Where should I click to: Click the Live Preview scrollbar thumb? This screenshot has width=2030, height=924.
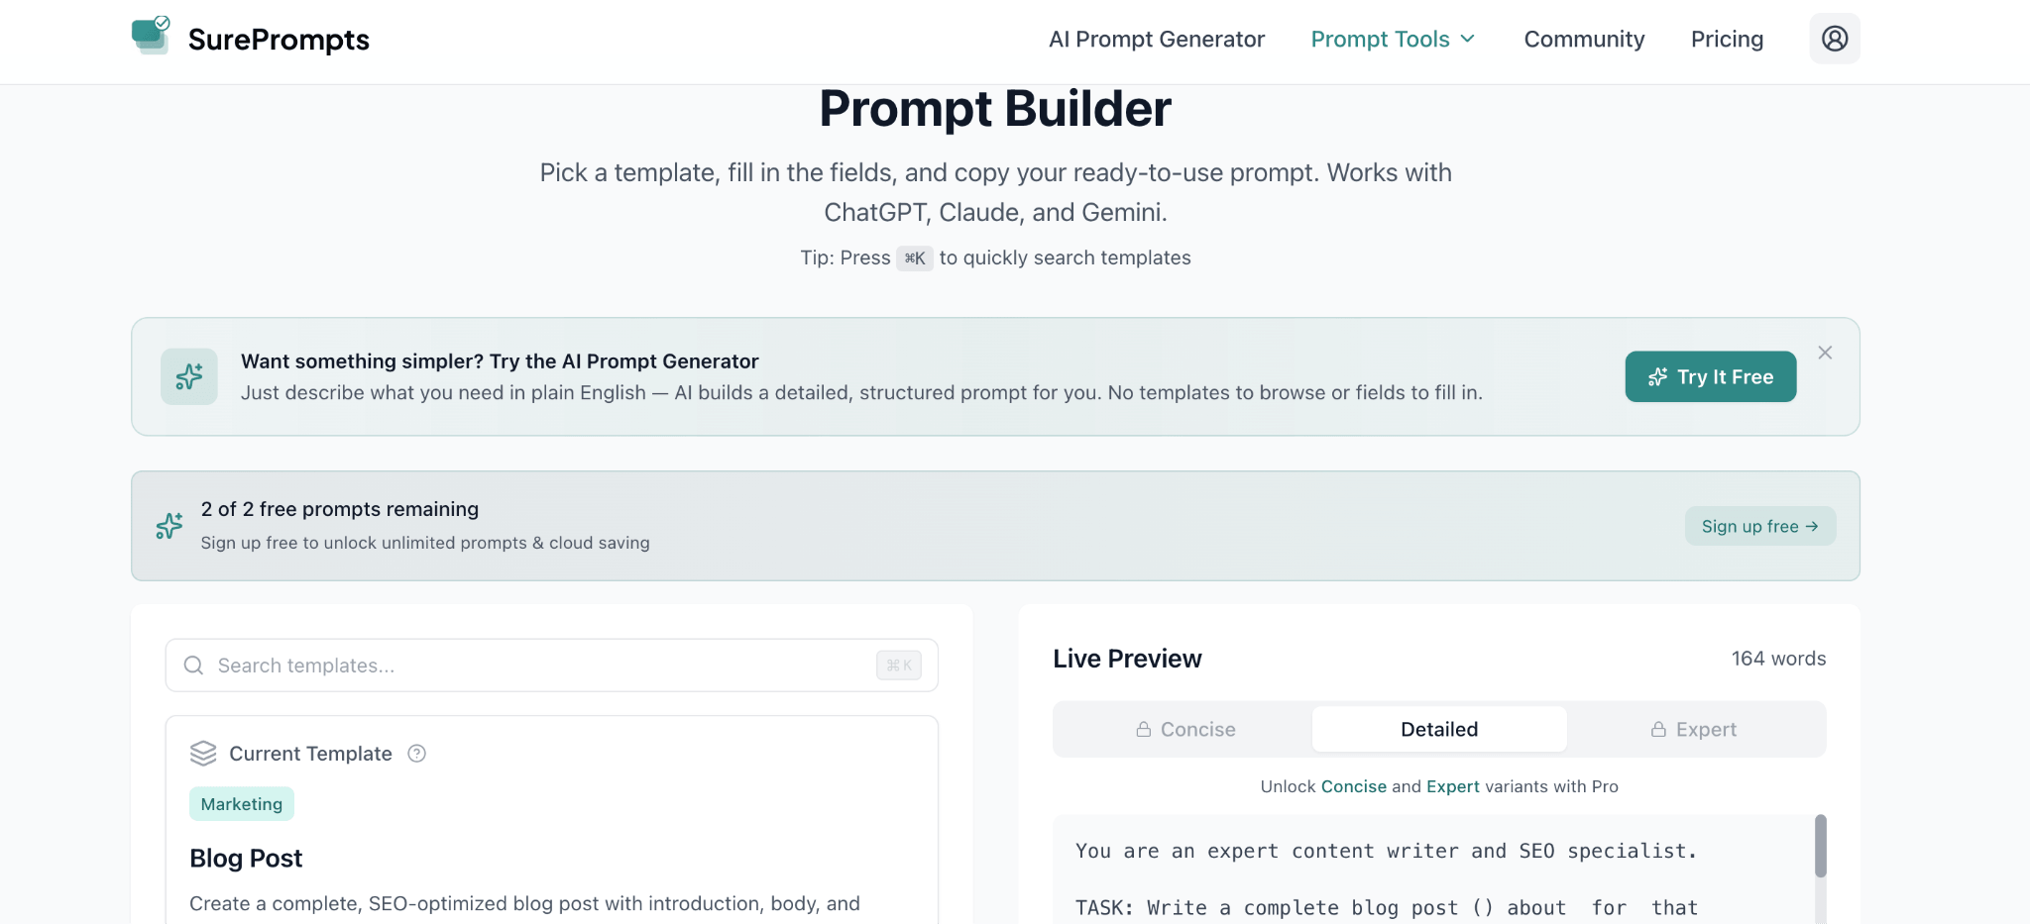click(x=1820, y=846)
